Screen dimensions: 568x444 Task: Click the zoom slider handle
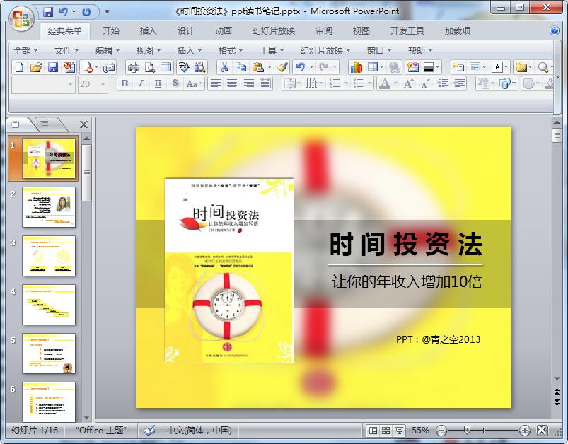pyautogui.click(x=468, y=431)
